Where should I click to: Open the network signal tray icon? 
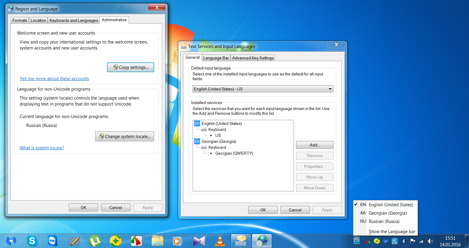(422, 241)
